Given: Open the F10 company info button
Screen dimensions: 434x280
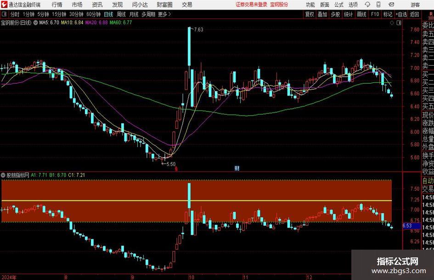Looking at the screenshot, I should click(x=375, y=14).
